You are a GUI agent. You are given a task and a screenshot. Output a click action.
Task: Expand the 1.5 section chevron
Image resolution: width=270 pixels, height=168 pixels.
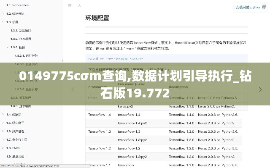click(3, 123)
